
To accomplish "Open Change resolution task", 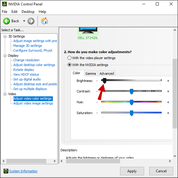I will tap(26, 60).
